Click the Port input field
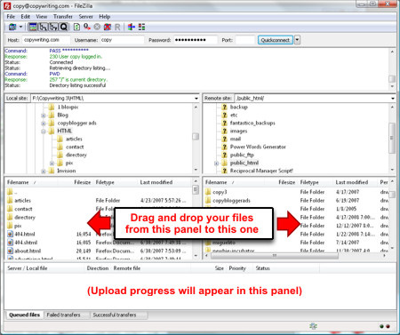This screenshot has width=400, height=335. 245,40
